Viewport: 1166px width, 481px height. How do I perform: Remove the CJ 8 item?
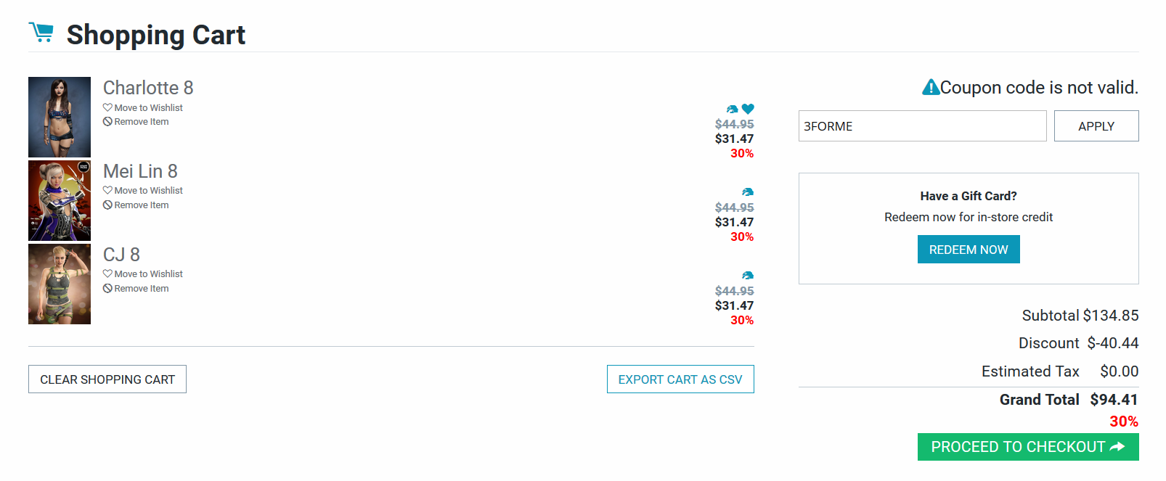point(141,289)
